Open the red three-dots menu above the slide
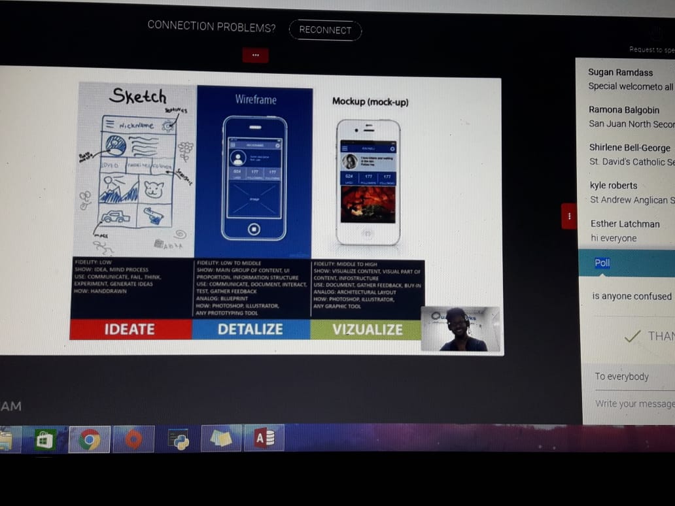Screen dimensions: 675x506 (255, 55)
